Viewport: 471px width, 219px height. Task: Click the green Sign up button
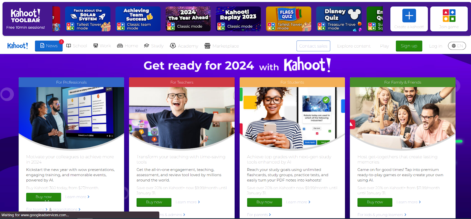[409, 46]
